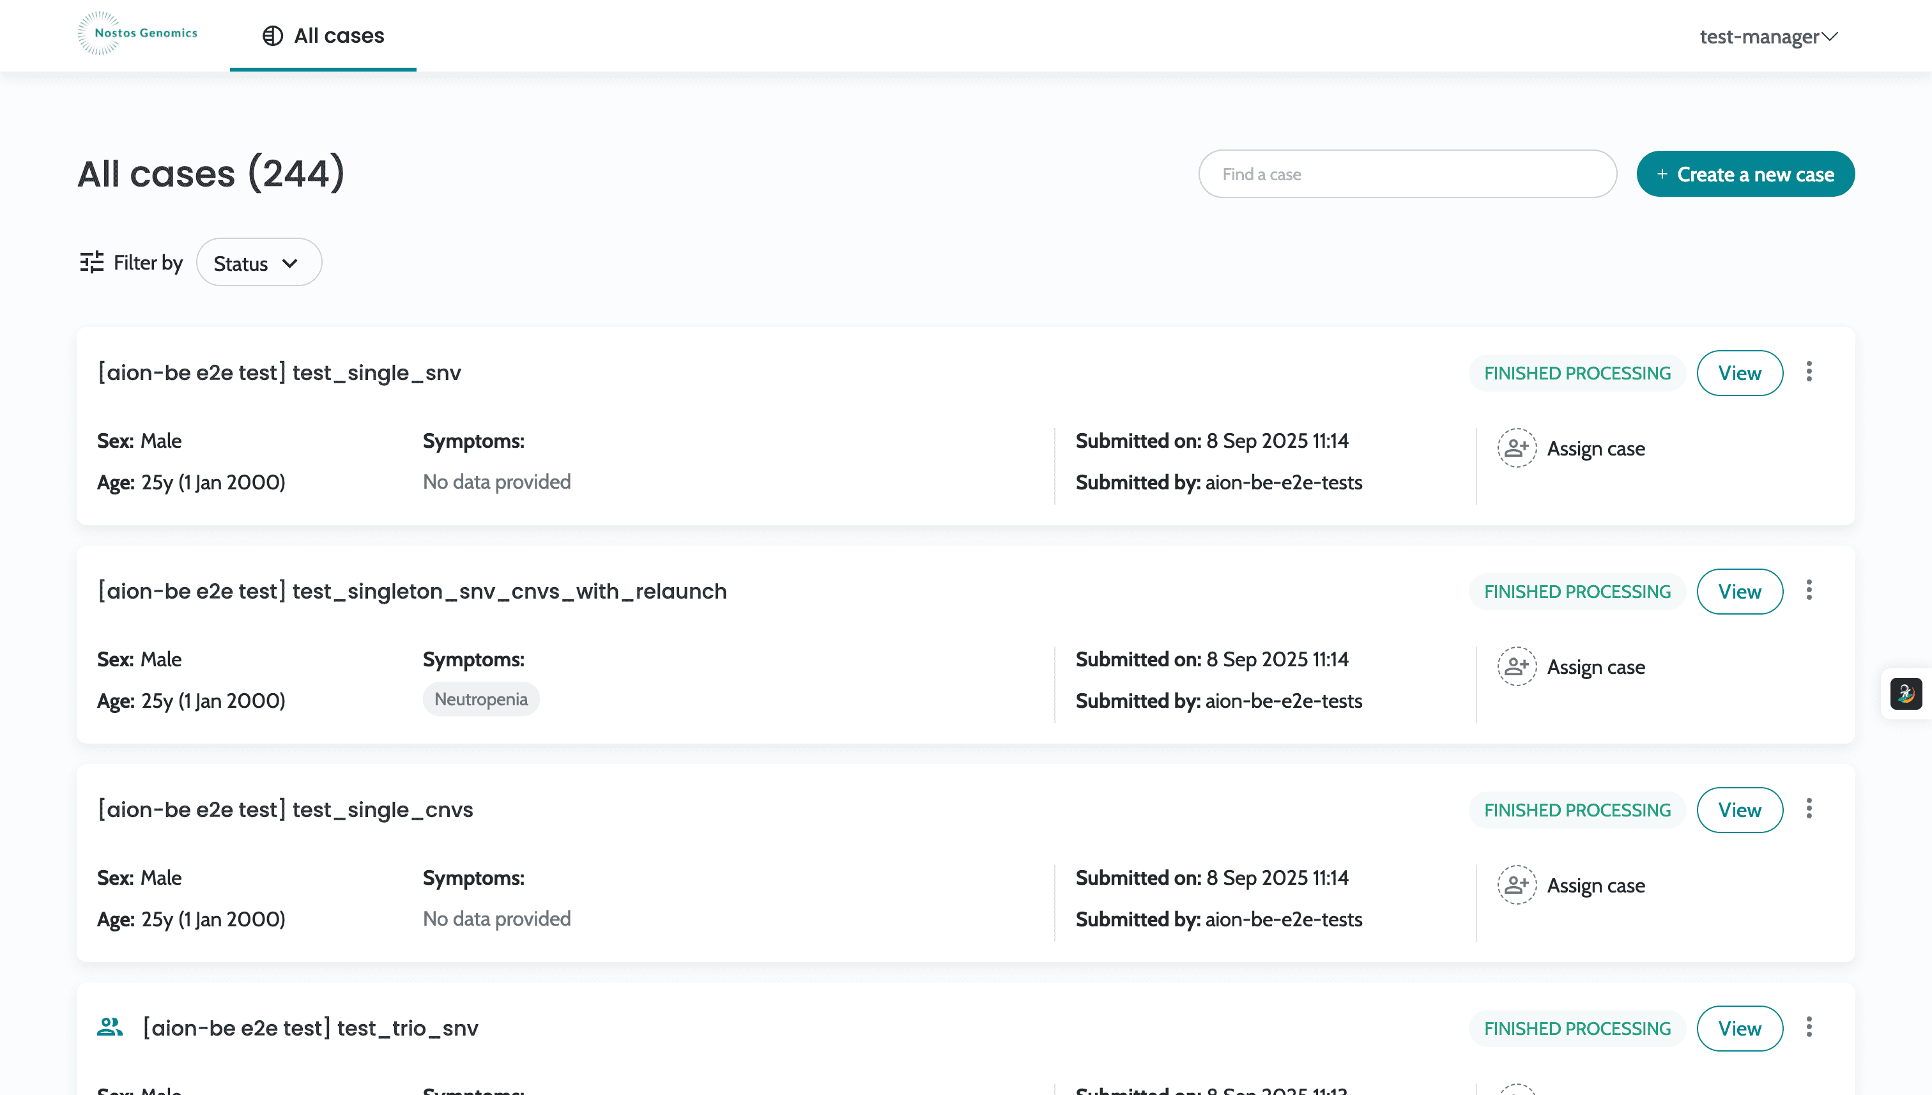Click the Assign case icon on test_single_snv
The image size is (1932, 1095).
tap(1516, 447)
